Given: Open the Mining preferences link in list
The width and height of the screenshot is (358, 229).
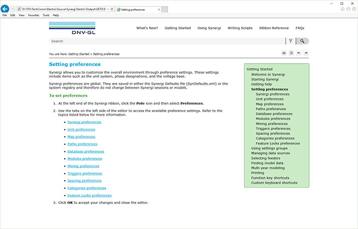Looking at the screenshot, I should (x=83, y=166).
